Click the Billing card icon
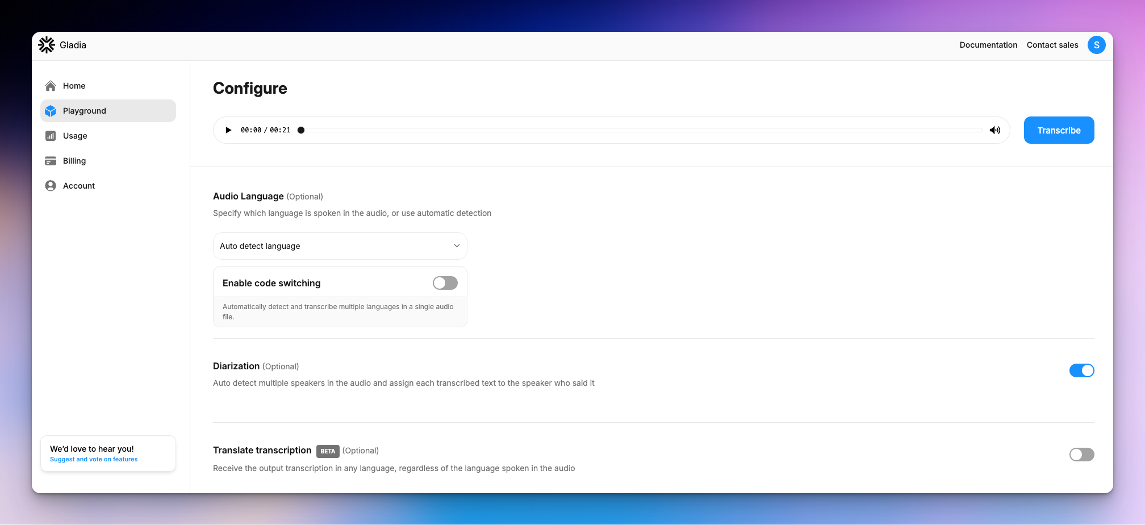 (x=51, y=161)
